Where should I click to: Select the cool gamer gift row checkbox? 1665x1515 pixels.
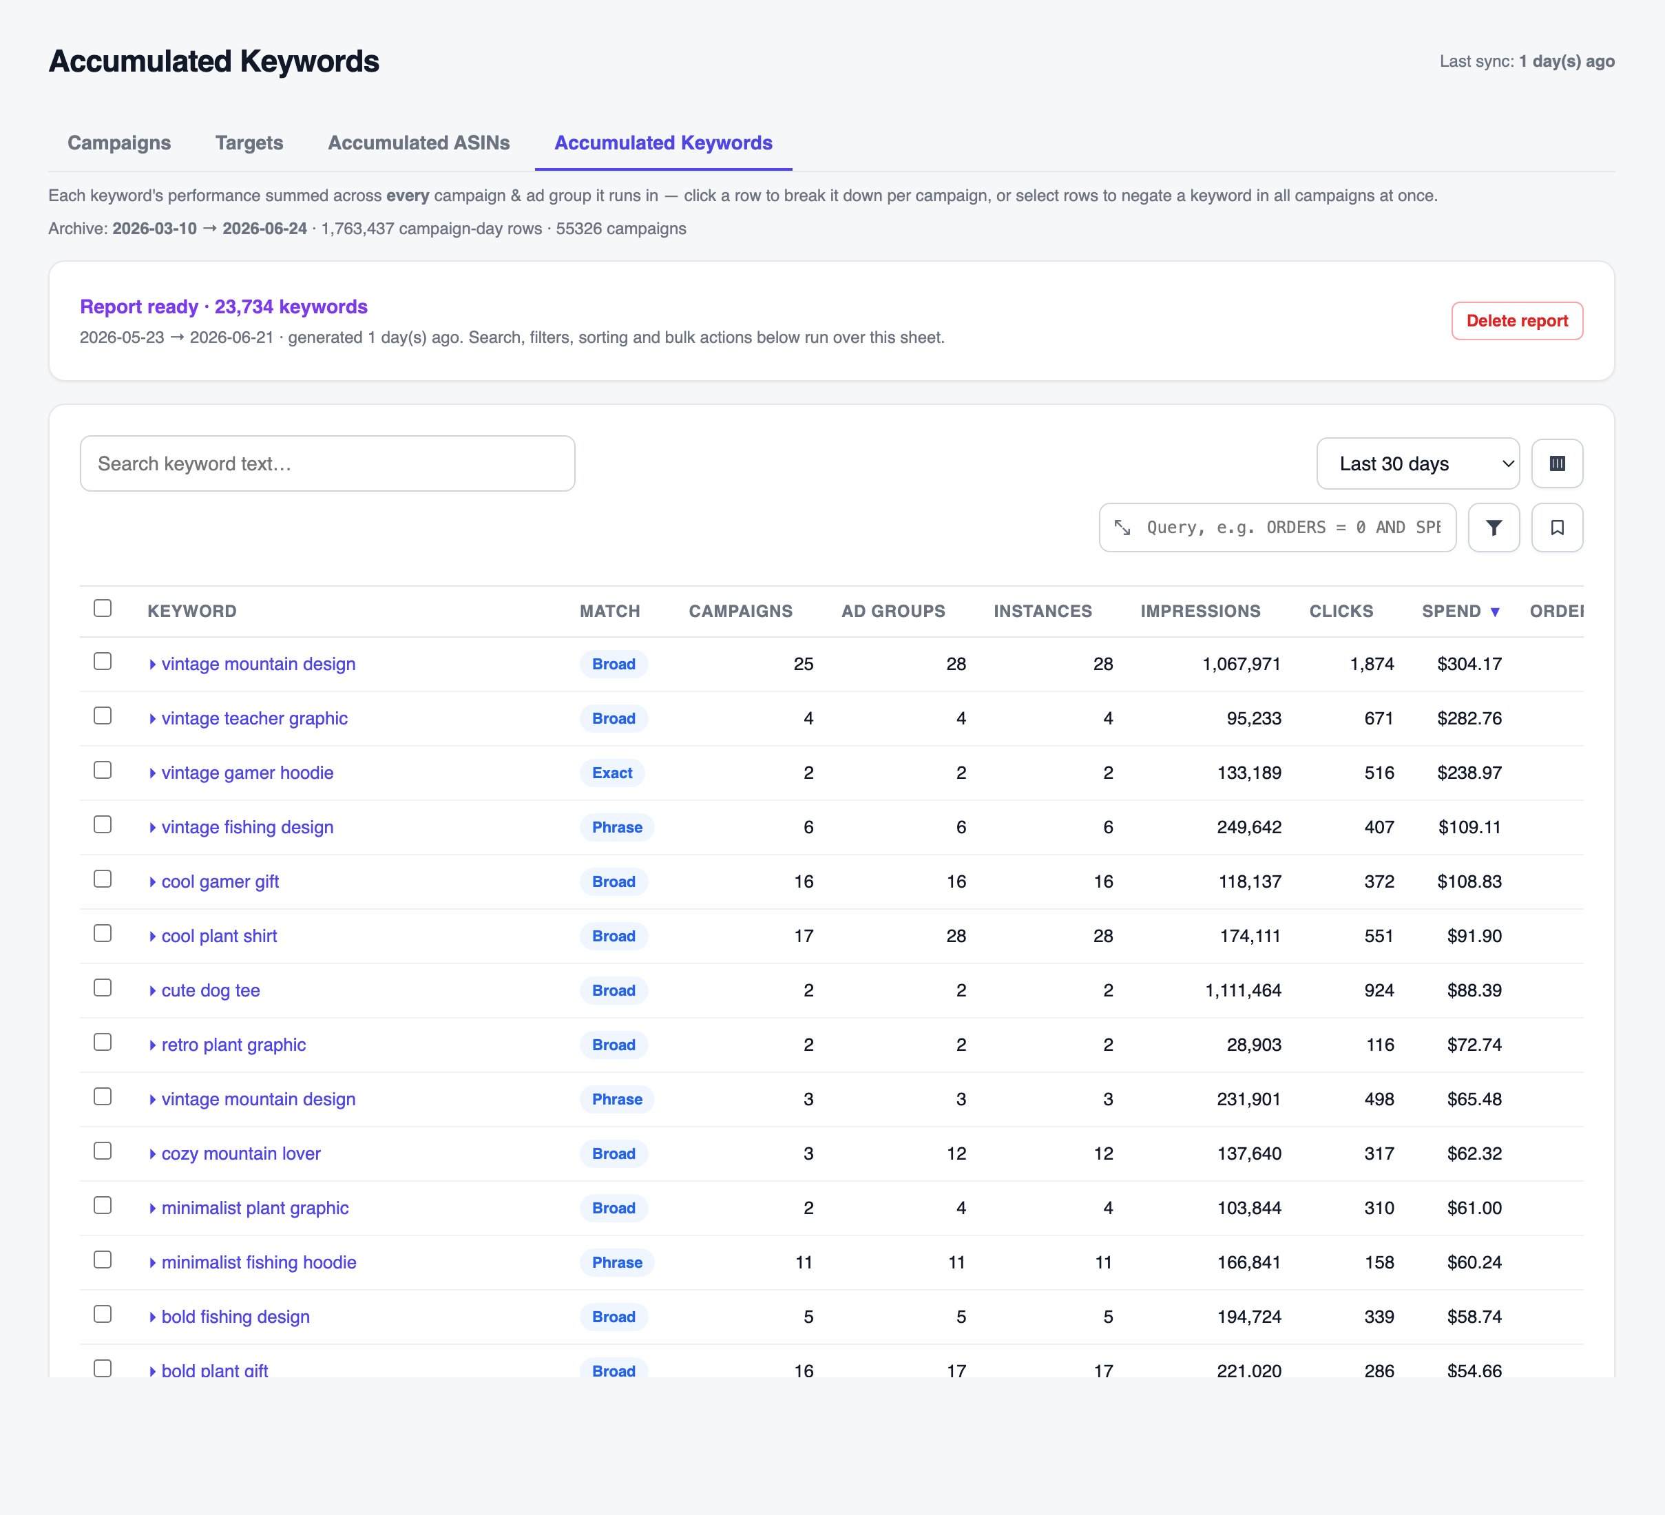103,879
